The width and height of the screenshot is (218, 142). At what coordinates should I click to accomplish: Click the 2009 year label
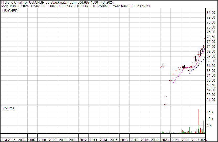(x=53, y=140)
